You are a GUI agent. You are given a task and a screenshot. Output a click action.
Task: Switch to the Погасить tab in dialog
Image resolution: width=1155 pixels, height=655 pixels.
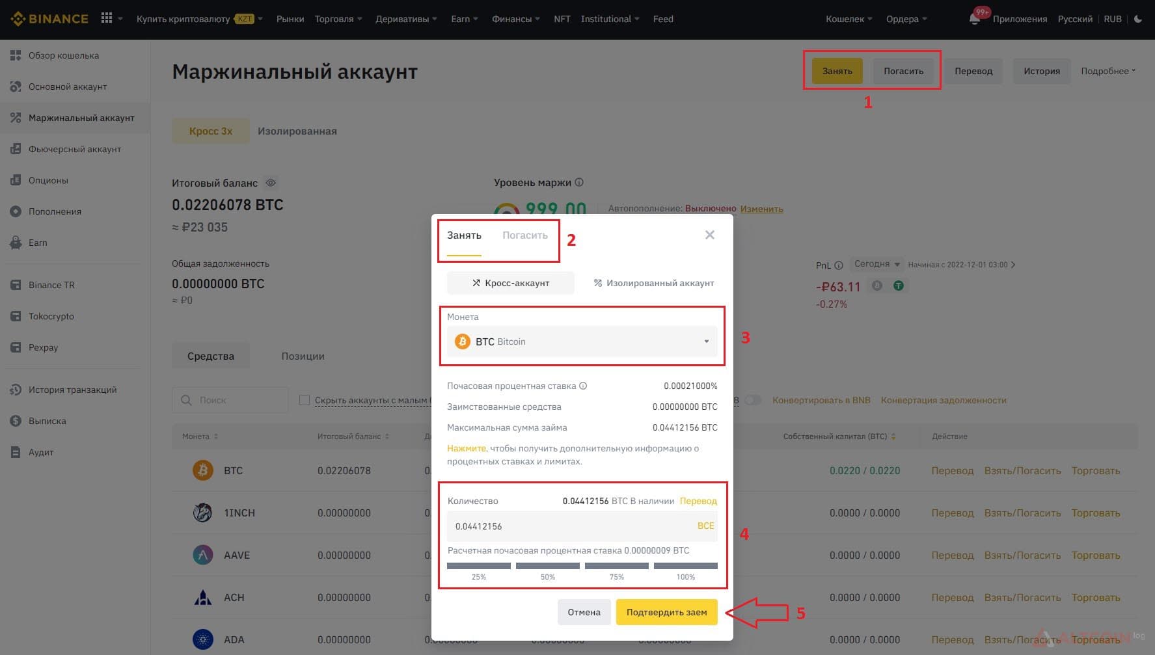(x=525, y=235)
